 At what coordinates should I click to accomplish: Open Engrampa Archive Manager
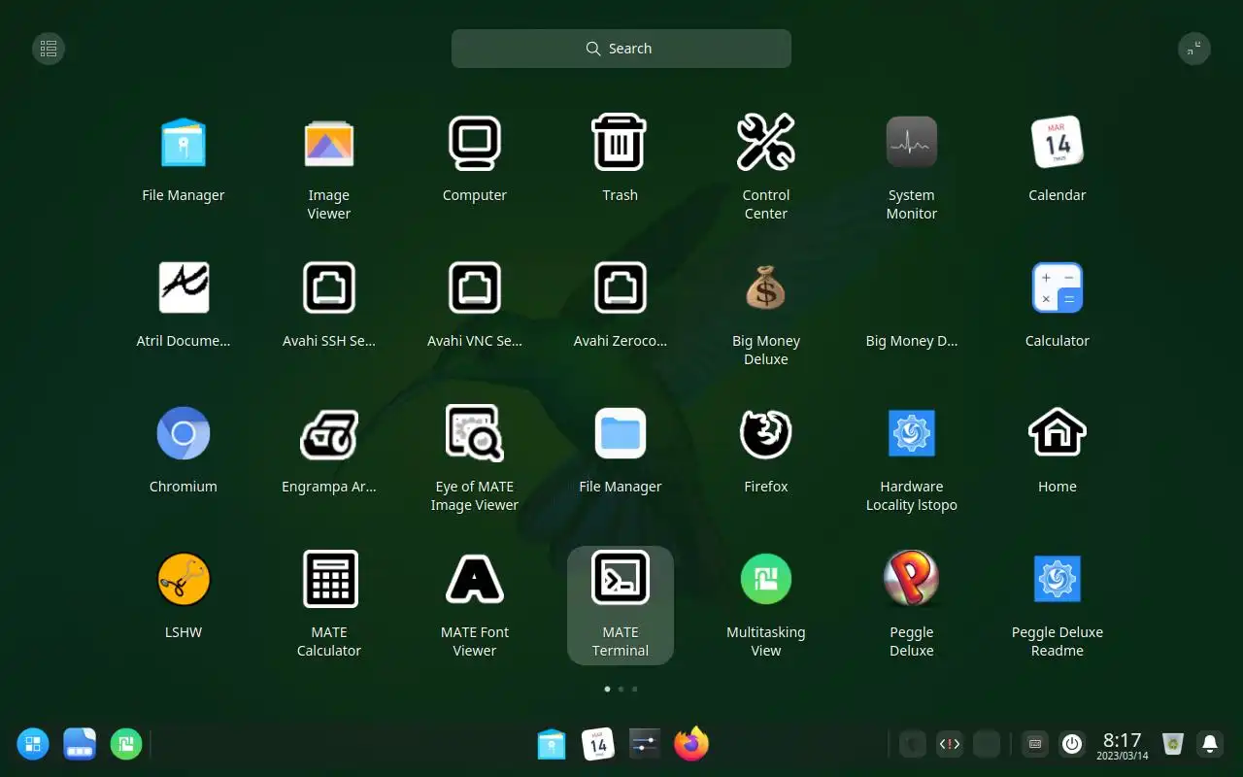click(329, 434)
